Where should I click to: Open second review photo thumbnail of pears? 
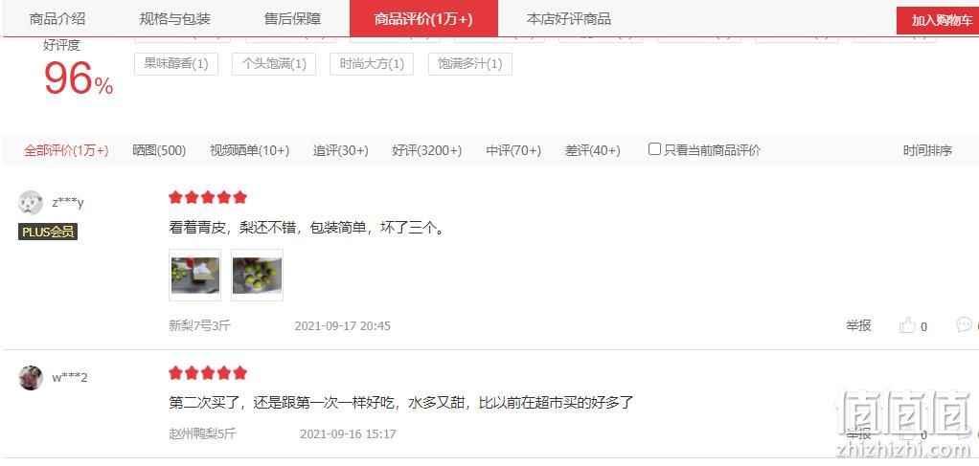point(258,276)
